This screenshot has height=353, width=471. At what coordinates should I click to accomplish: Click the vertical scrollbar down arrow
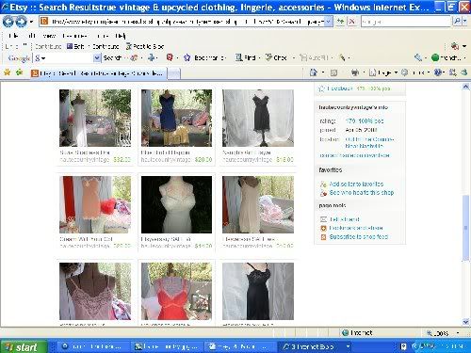tap(466, 322)
